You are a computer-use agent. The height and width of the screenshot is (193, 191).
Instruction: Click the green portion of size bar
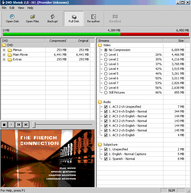(x=62, y=34)
